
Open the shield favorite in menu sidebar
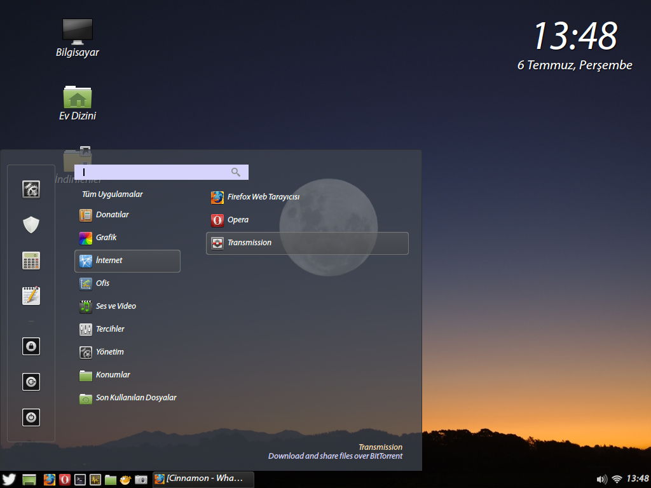pyautogui.click(x=31, y=225)
